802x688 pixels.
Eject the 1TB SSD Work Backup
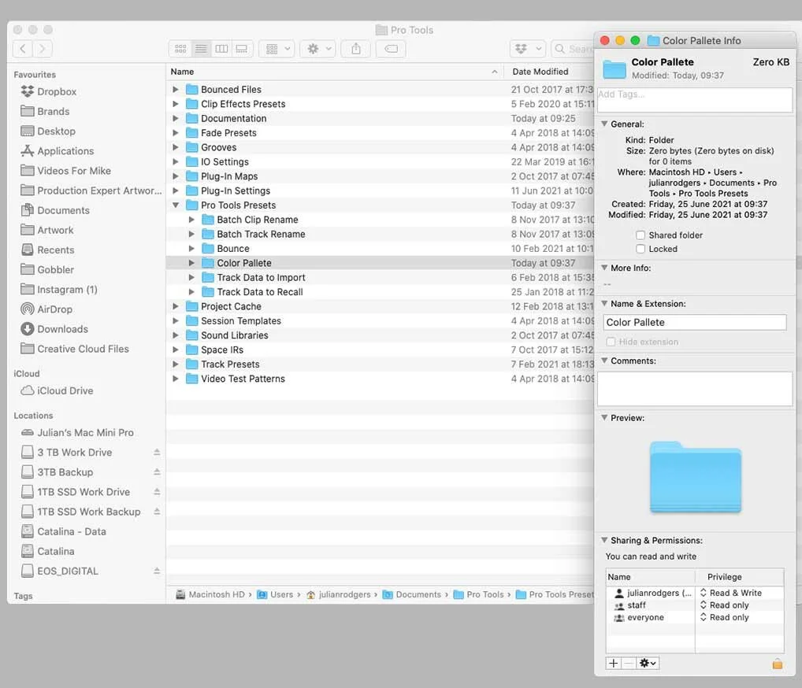pyautogui.click(x=157, y=512)
